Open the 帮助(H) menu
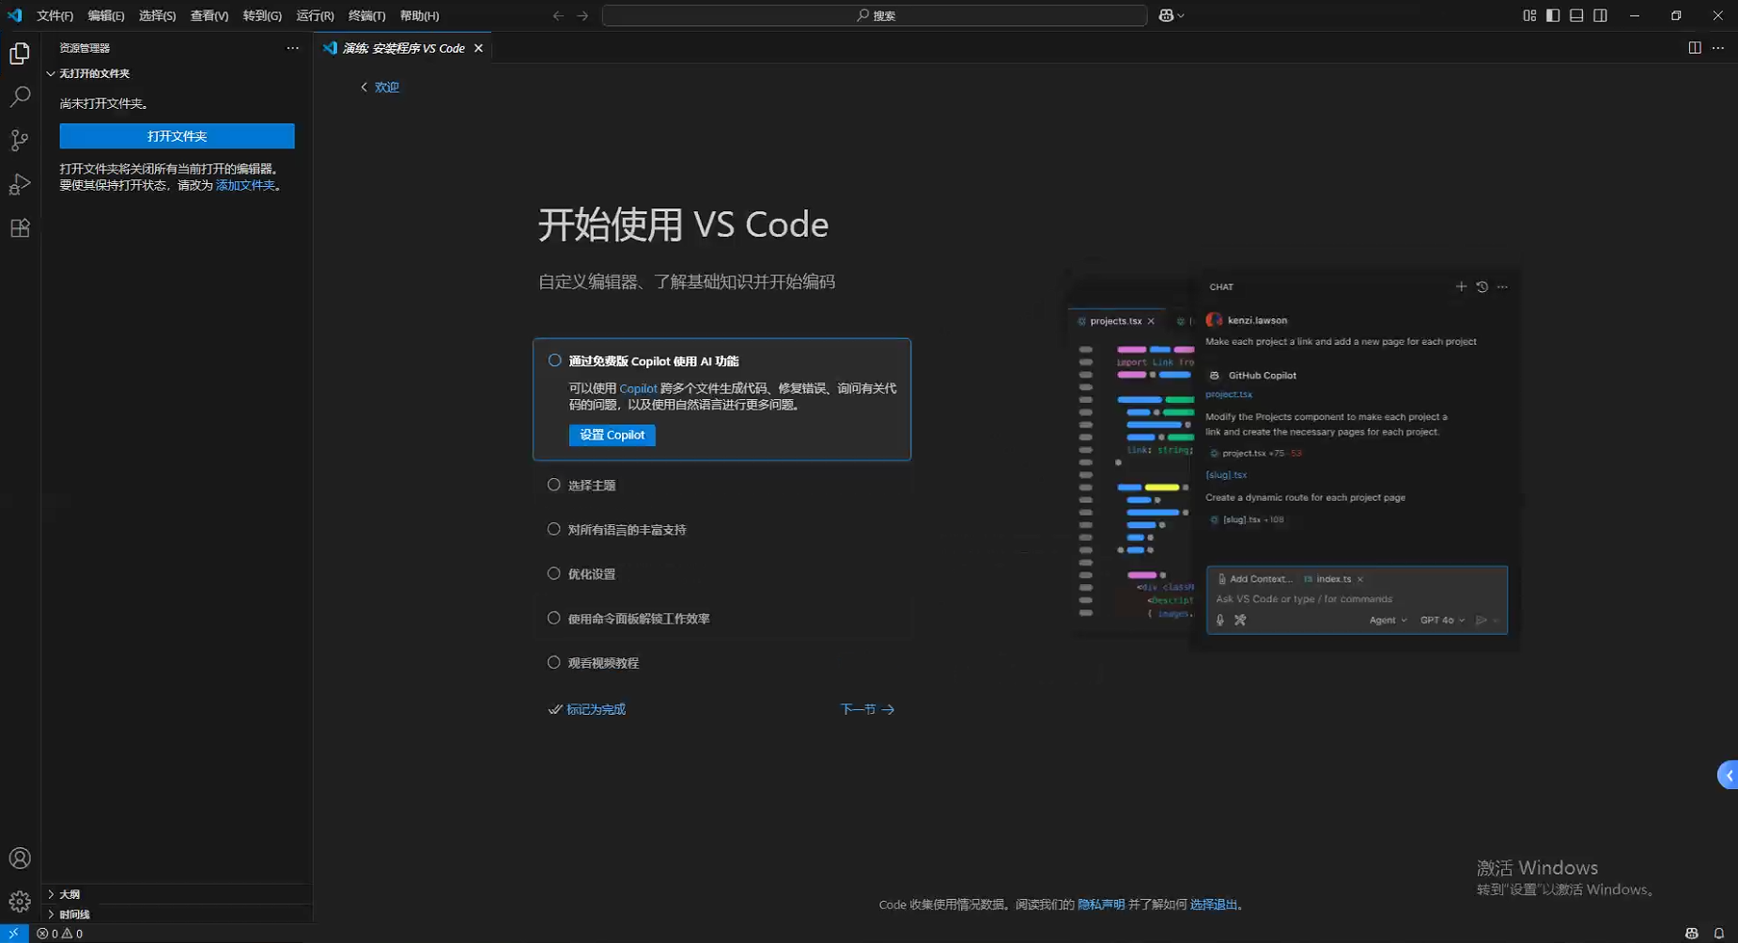The width and height of the screenshot is (1738, 943). click(x=420, y=16)
